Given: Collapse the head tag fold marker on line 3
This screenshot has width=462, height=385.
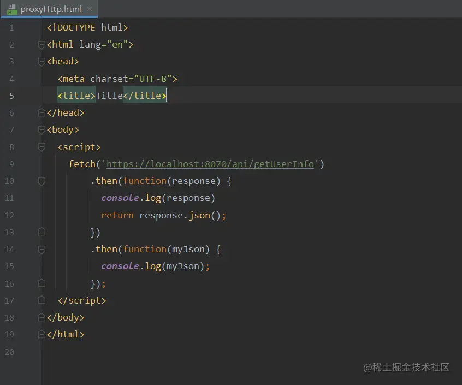Looking at the screenshot, I should [42, 62].
